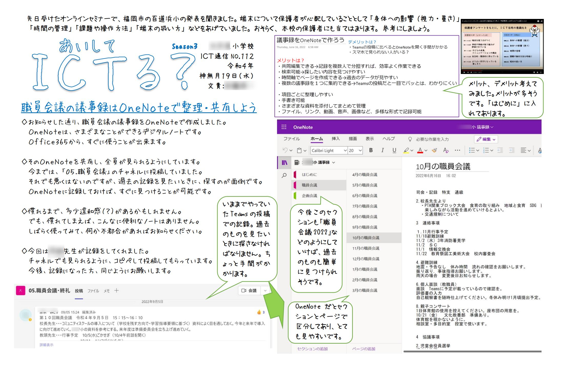Click セクションの追加 link
Viewport: 571px width, 378px height.
pyautogui.click(x=312, y=349)
